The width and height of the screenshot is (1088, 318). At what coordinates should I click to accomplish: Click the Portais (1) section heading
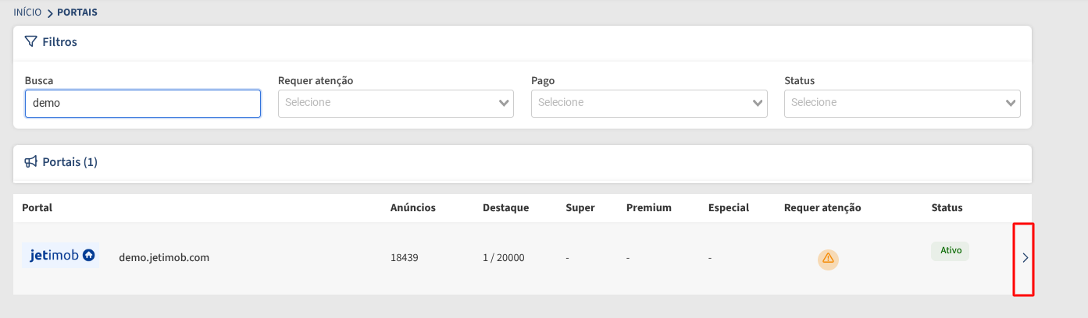(70, 162)
